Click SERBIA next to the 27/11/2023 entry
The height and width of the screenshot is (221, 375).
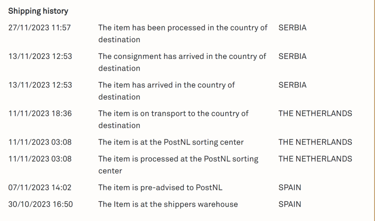click(292, 28)
